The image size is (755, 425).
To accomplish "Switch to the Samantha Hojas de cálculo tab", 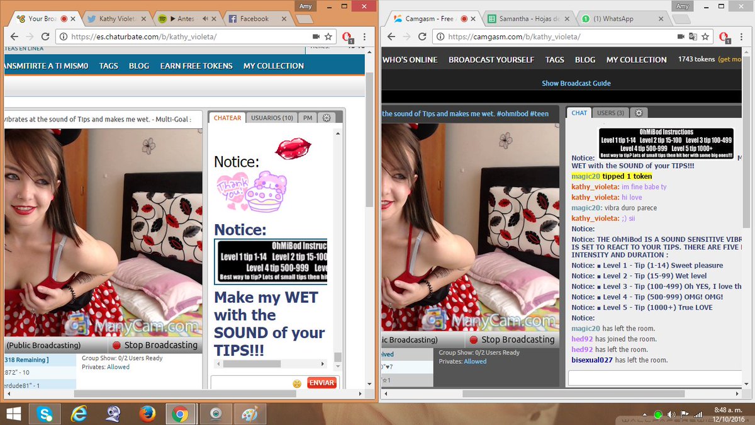I will (x=528, y=19).
